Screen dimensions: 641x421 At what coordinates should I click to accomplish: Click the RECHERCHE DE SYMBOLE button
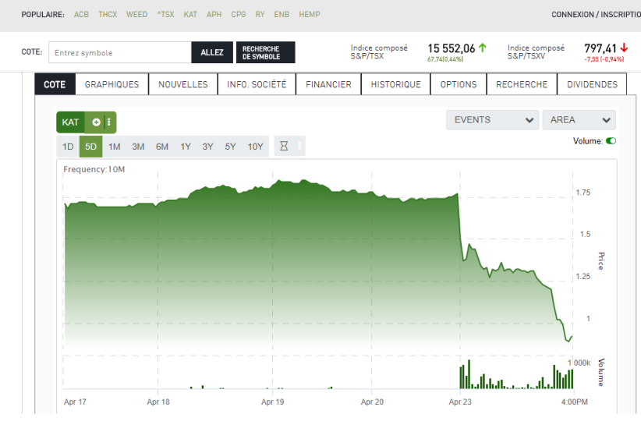point(265,53)
